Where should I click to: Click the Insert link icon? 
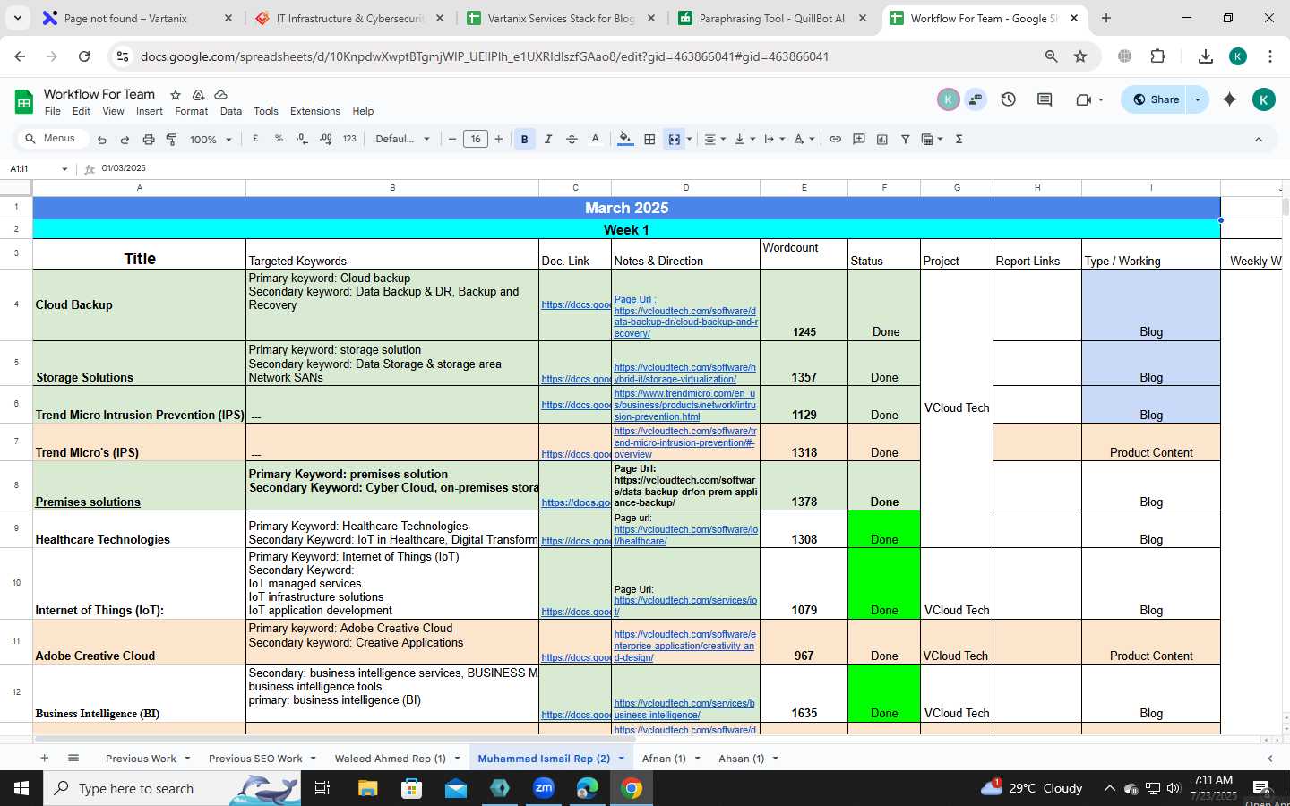pyautogui.click(x=835, y=139)
